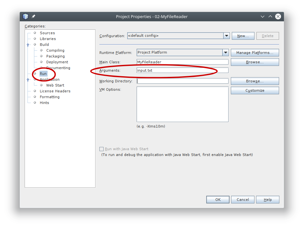Click the Manage Platforms button
This screenshot has height=228, width=304.
[x=254, y=53]
